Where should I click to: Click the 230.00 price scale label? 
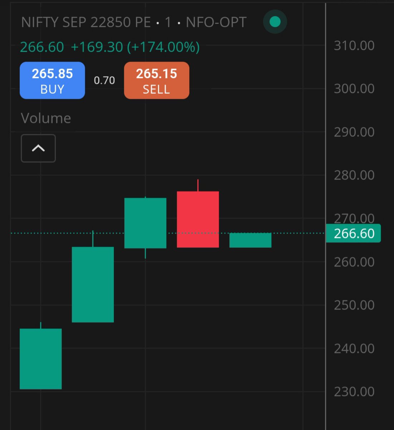(354, 392)
